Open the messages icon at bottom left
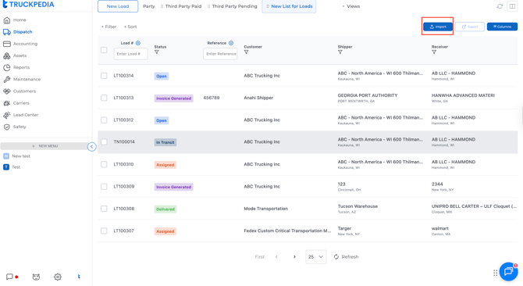Image resolution: width=523 pixels, height=286 pixels. [9, 277]
